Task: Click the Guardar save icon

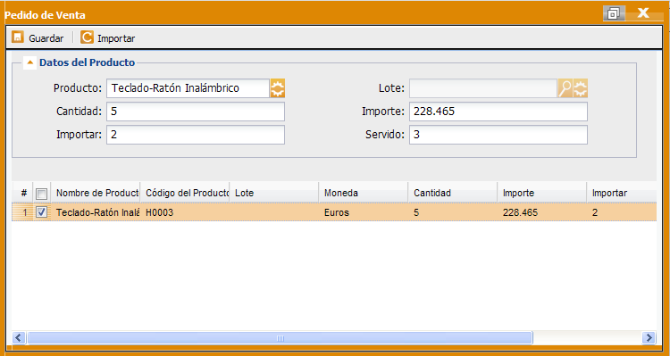Action: tap(18, 37)
